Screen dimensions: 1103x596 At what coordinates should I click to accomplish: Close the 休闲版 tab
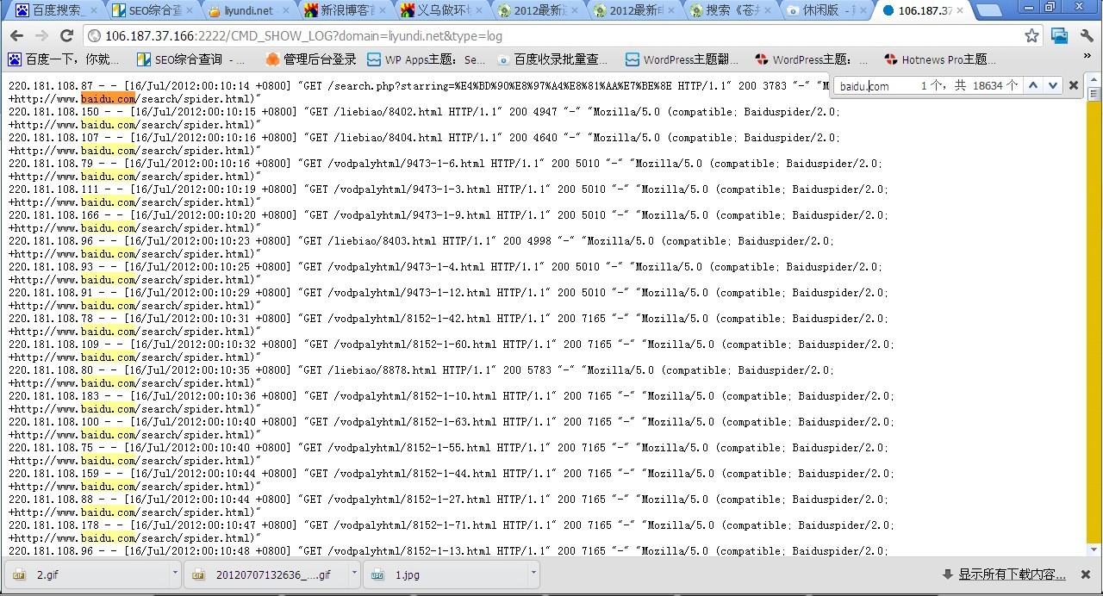(864, 11)
